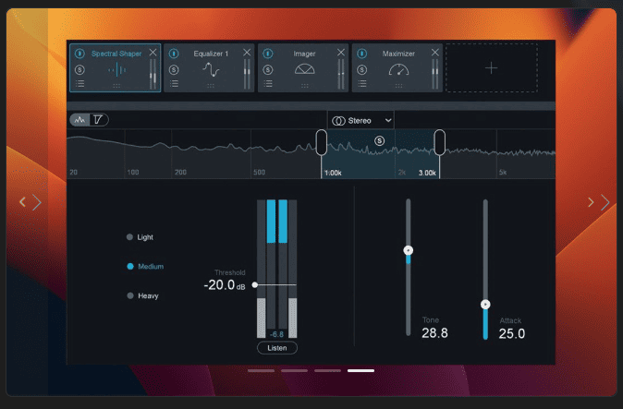Click the Tone slider knob
623x409 pixels.
[408, 250]
